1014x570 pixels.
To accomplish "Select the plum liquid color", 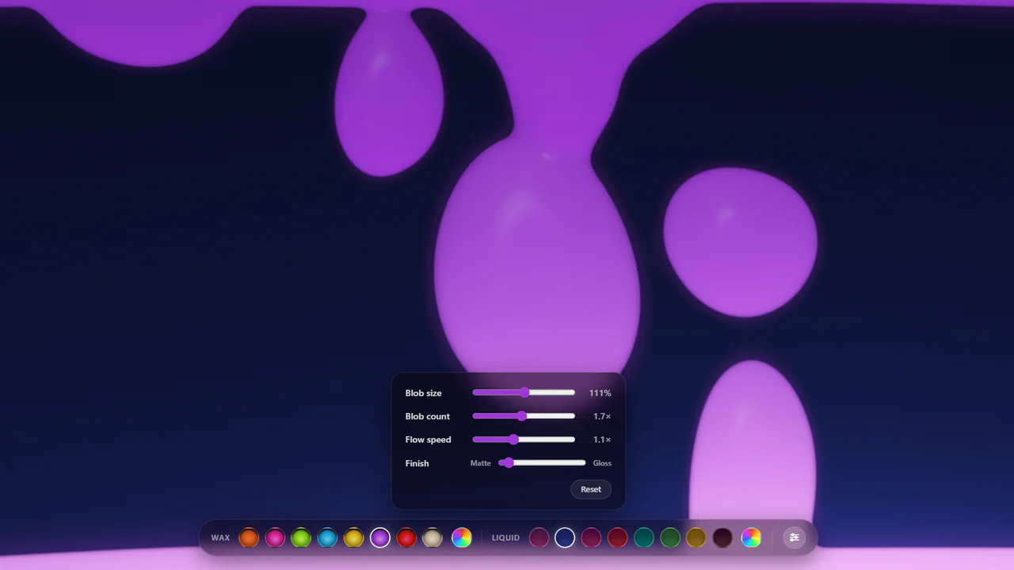I will [539, 538].
